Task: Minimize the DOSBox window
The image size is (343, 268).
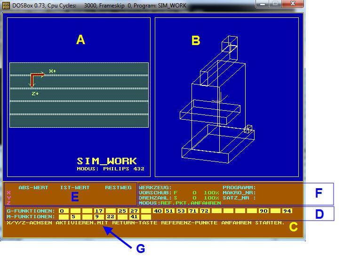Action: (x=263, y=4)
